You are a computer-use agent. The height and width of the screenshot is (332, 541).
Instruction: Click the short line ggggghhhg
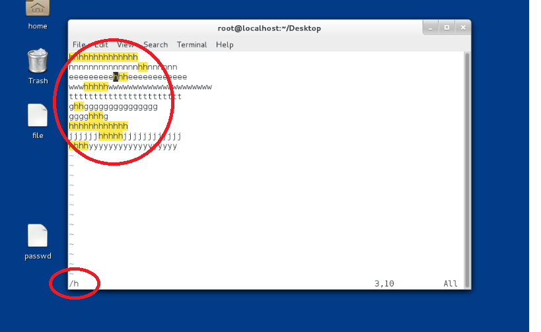[89, 117]
